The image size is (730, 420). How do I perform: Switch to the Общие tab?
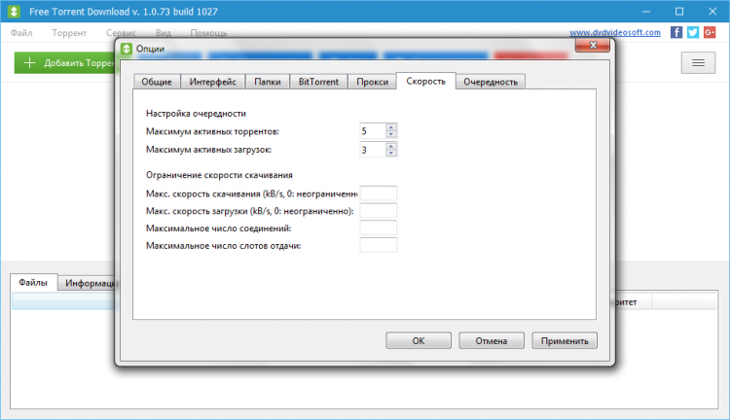coord(157,82)
